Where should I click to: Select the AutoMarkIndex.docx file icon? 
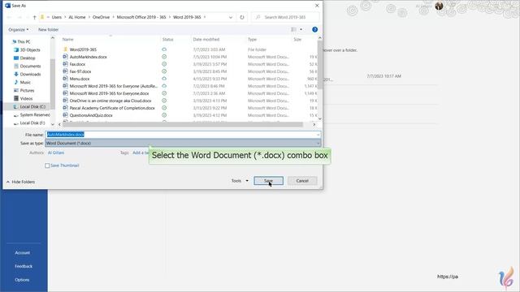coord(65,57)
